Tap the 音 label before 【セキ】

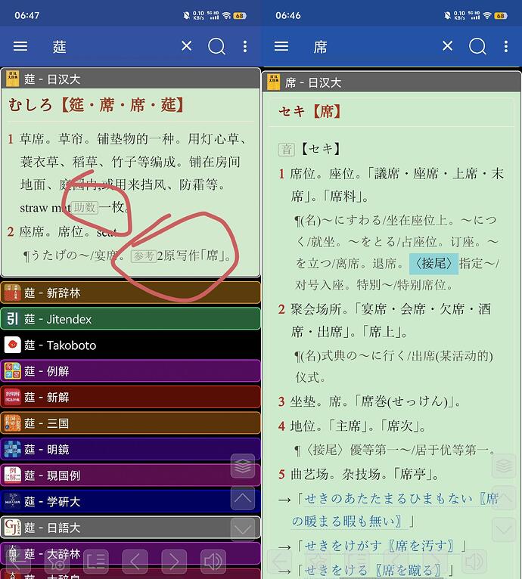coord(286,150)
